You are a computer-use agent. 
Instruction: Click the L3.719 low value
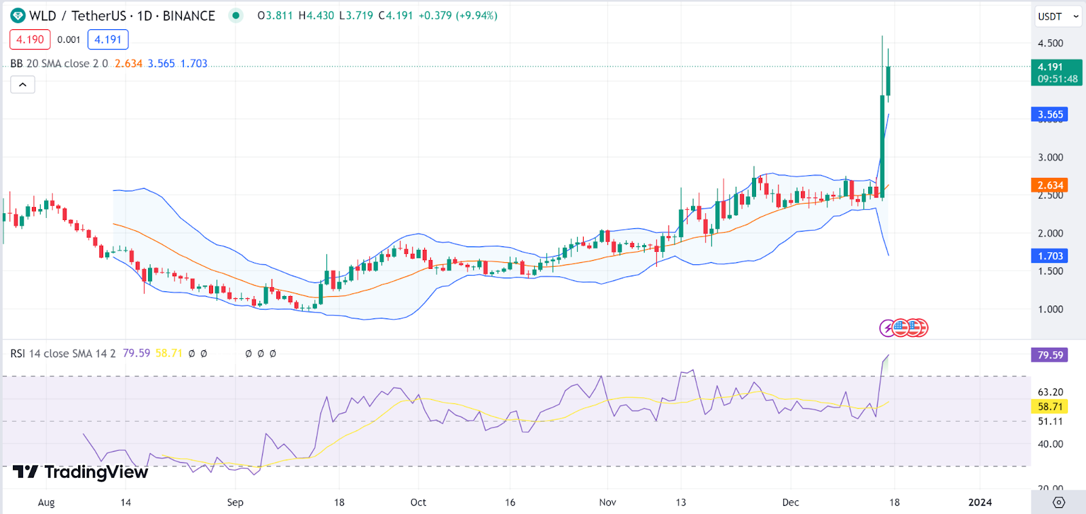click(356, 16)
